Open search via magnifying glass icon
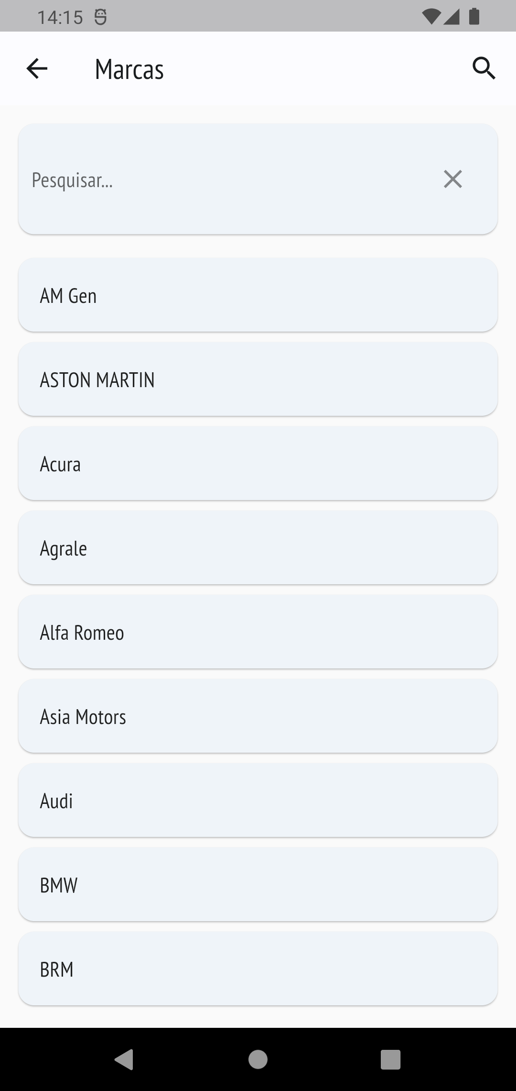The height and width of the screenshot is (1091, 516). click(484, 68)
